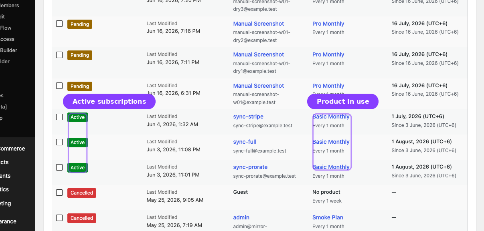The width and height of the screenshot is (484, 231).
Task: Open the sync-full member link
Action: click(245, 142)
